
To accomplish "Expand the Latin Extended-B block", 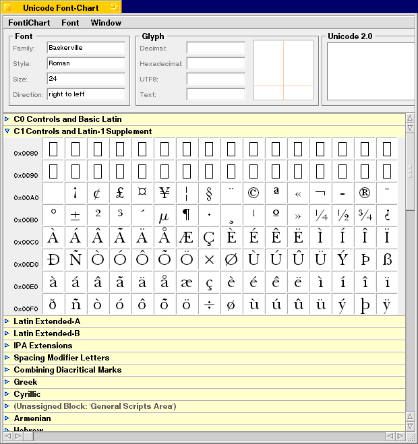I will pos(7,334).
